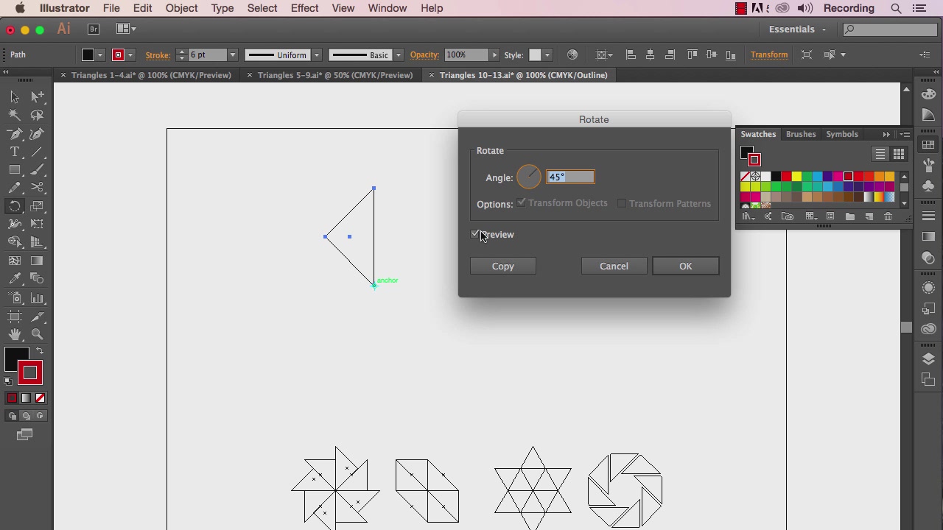Open Creative Cloud Libraries panel icon
This screenshot has height=530, width=943.
[928, 329]
